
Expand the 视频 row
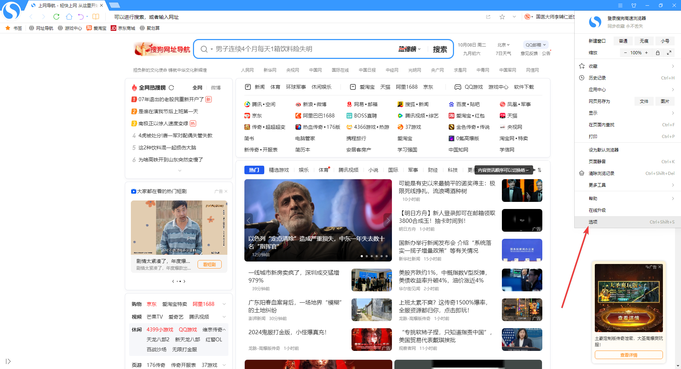(x=224, y=317)
